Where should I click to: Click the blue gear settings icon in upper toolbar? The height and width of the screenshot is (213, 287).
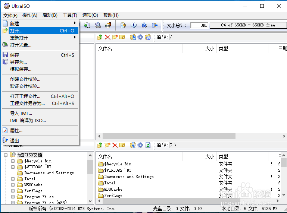(140, 37)
